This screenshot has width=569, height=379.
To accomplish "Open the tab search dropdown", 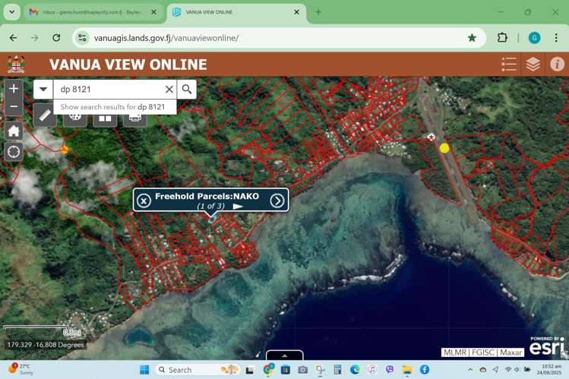I will click(12, 12).
